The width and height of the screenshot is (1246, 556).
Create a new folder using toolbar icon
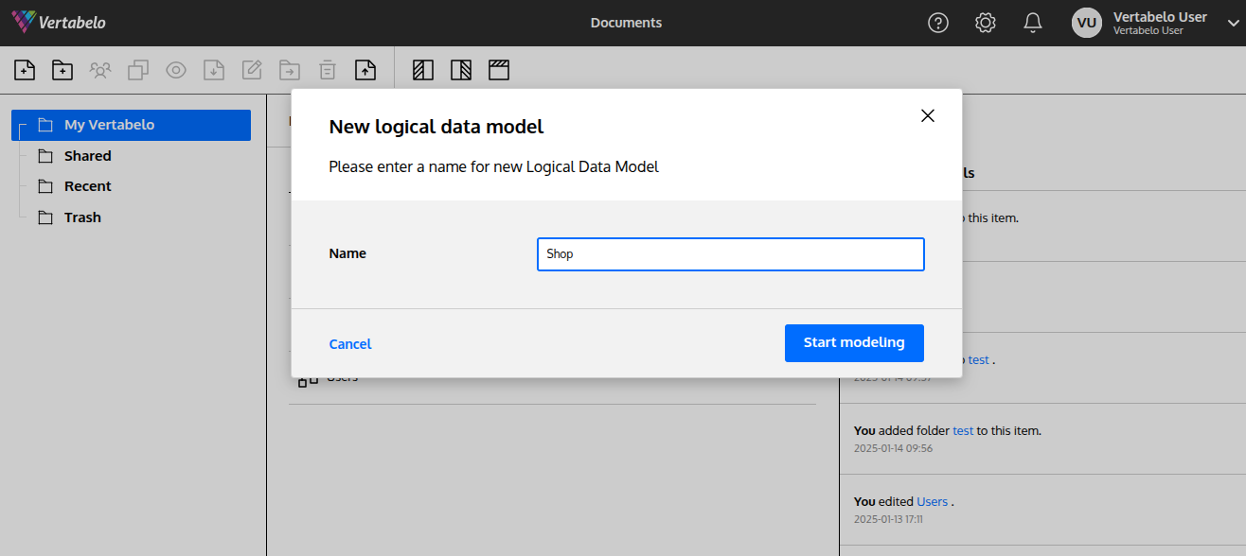62,69
